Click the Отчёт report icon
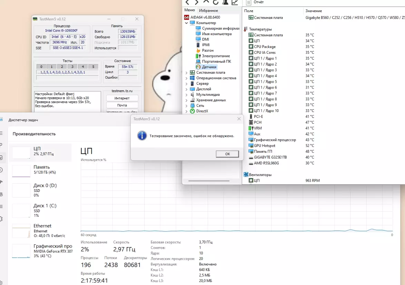405x285 pixels. click(x=248, y=2)
